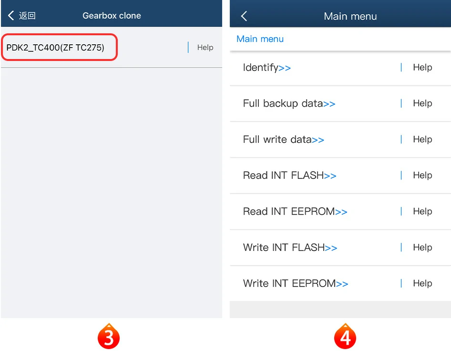The image size is (451, 360).
Task: Open Full backup data option
Action: click(x=289, y=103)
